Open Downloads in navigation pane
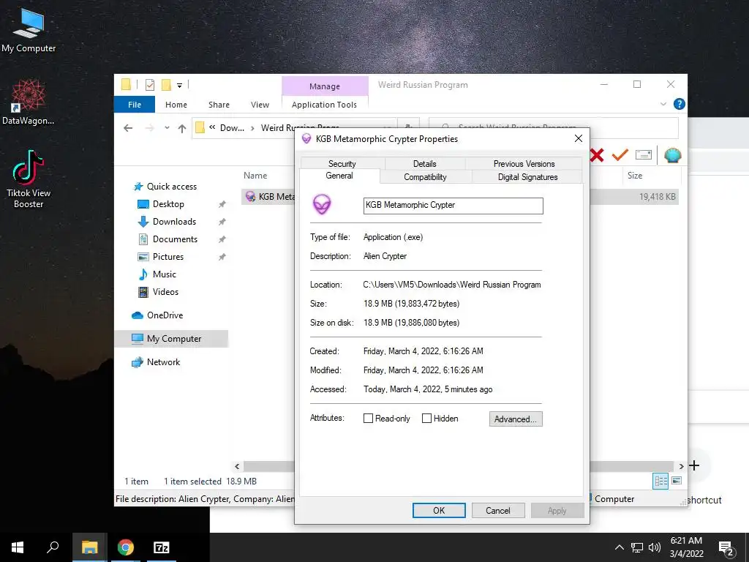 click(x=174, y=222)
